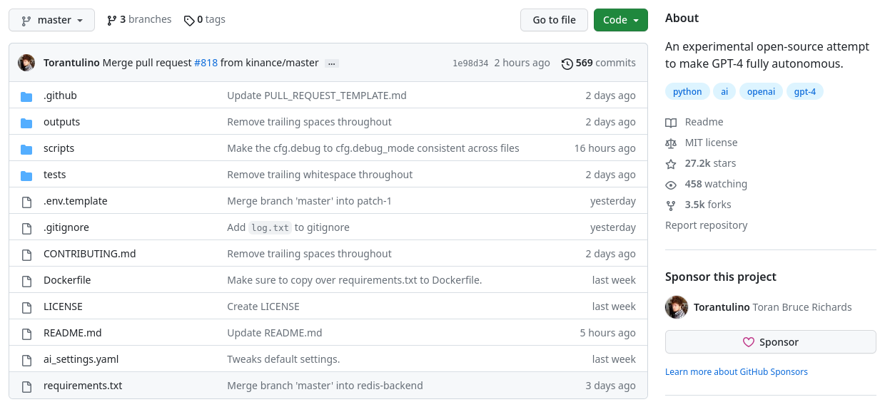Click the .gitignore file icon

(27, 228)
